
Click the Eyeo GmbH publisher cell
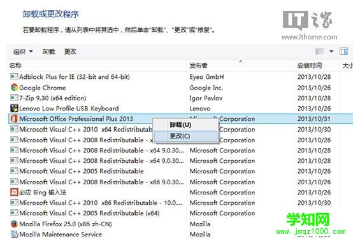point(206,77)
